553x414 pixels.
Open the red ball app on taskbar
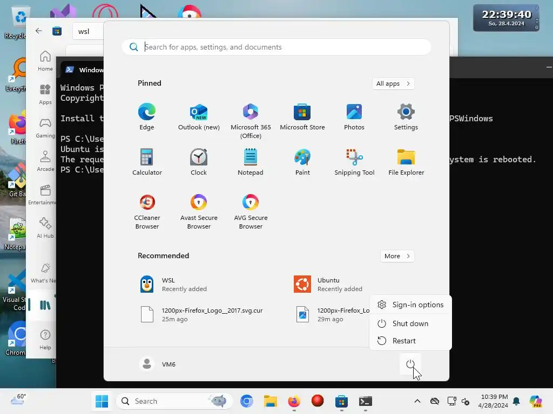(x=318, y=401)
